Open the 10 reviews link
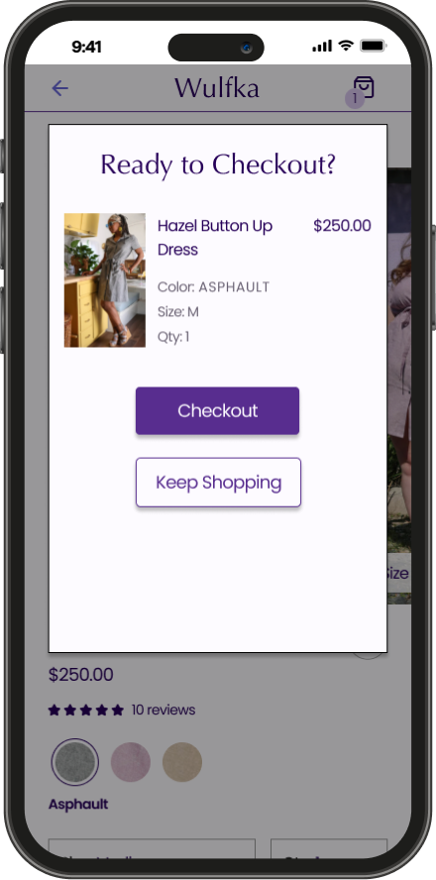This screenshot has height=880, width=436. coord(163,710)
